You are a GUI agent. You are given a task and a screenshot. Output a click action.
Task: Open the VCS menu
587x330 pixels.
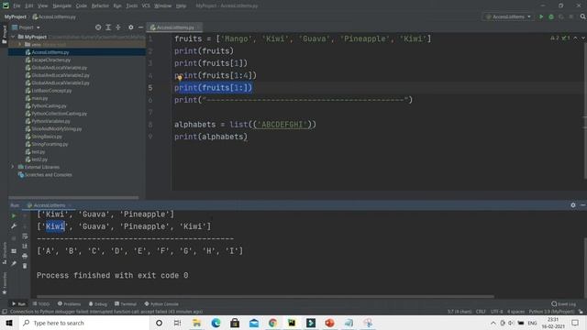pos(146,6)
